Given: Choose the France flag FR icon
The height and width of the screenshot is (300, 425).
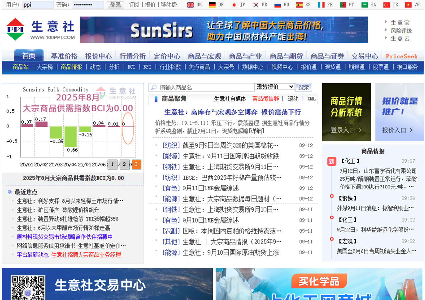Looking at the screenshot, I should [321, 5].
